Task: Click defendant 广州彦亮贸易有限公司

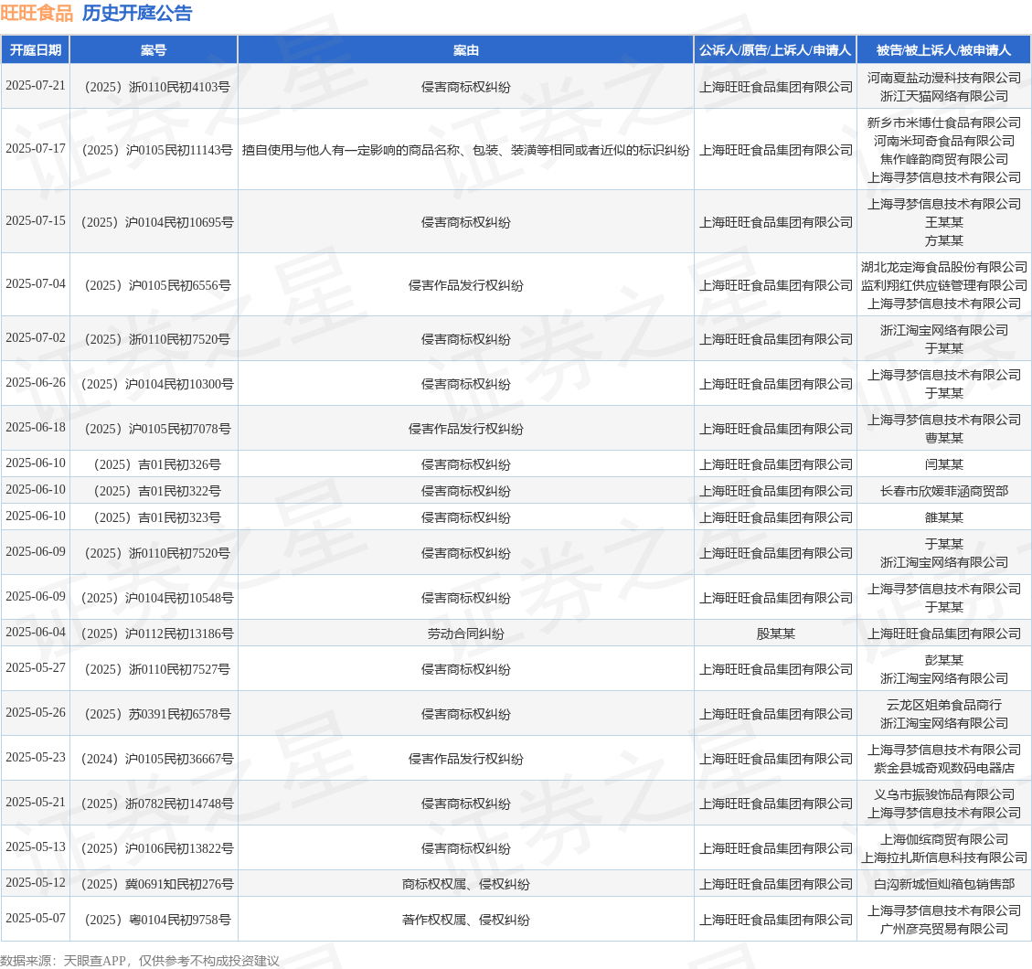Action: [944, 928]
